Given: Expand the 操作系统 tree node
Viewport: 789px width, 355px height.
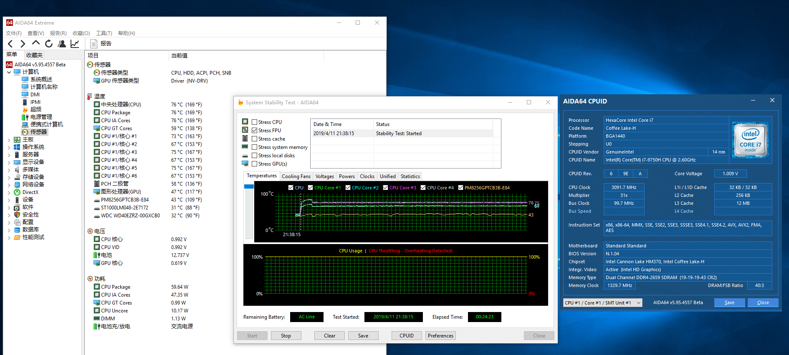Looking at the screenshot, I should point(9,147).
